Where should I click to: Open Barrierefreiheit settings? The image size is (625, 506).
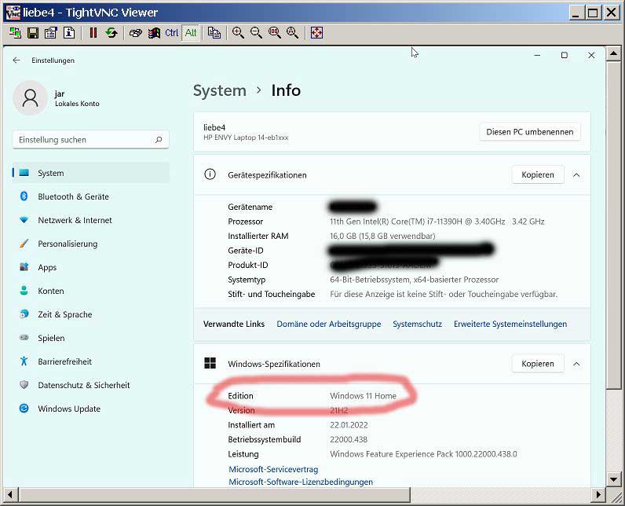click(91, 361)
